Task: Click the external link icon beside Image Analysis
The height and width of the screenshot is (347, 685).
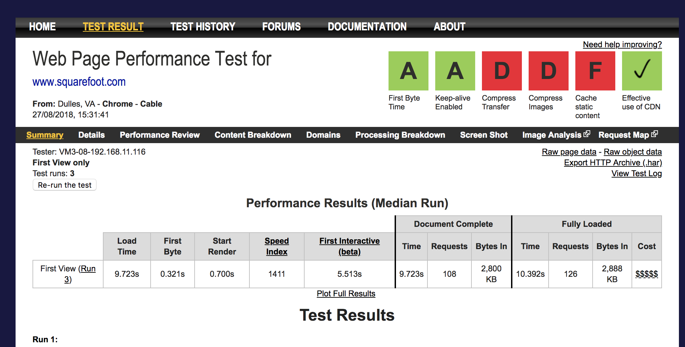Action: point(587,134)
